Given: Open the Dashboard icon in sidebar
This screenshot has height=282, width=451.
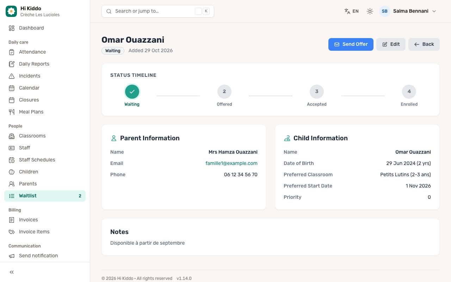Looking at the screenshot, I should pos(12,28).
